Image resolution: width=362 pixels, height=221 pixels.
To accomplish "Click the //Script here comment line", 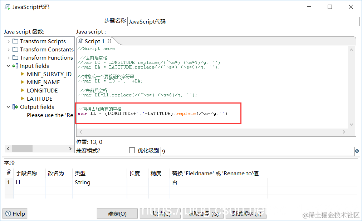I will (96, 49).
